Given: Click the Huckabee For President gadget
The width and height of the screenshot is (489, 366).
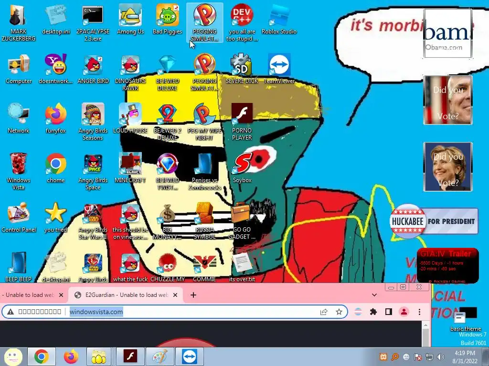Looking at the screenshot, I should [x=434, y=221].
